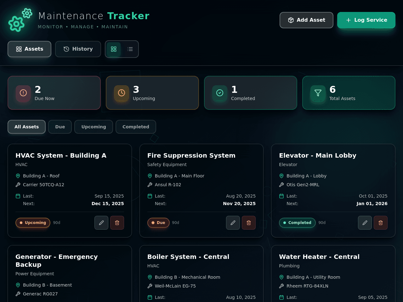This screenshot has width=403, height=302.
Task: Open Elevator - Main Lobby title
Action: point(318,155)
